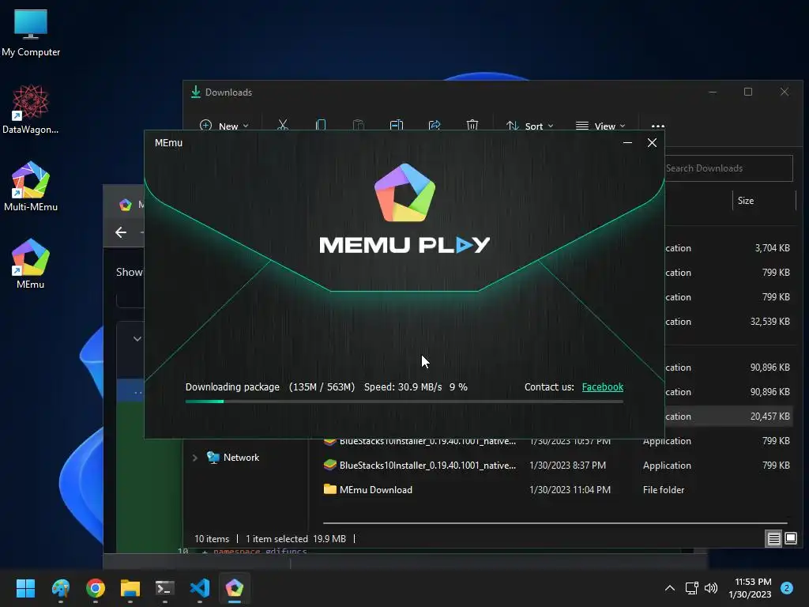
Task: Click the MEmu installer download progress bar
Action: [404, 402]
